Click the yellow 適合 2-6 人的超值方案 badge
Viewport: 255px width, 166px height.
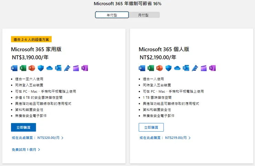[31, 39]
